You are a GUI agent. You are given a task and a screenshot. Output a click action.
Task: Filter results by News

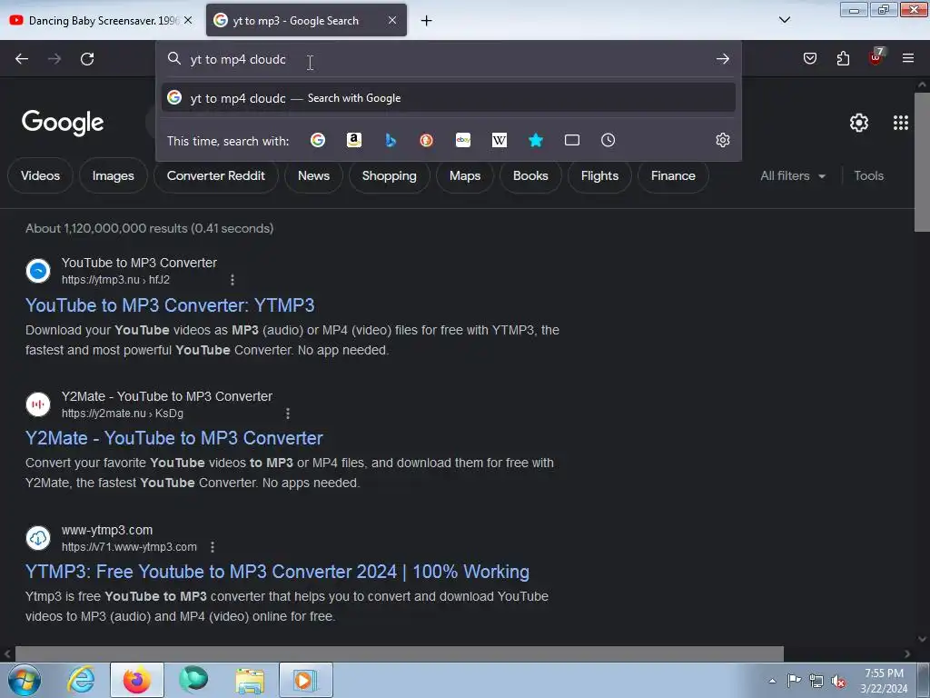(313, 175)
